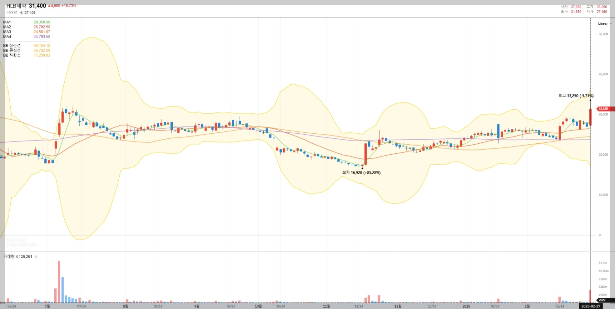Image resolution: width=615 pixels, height=309 pixels.
Task: Click the 2월 month axis label
Action: [x=527, y=306]
